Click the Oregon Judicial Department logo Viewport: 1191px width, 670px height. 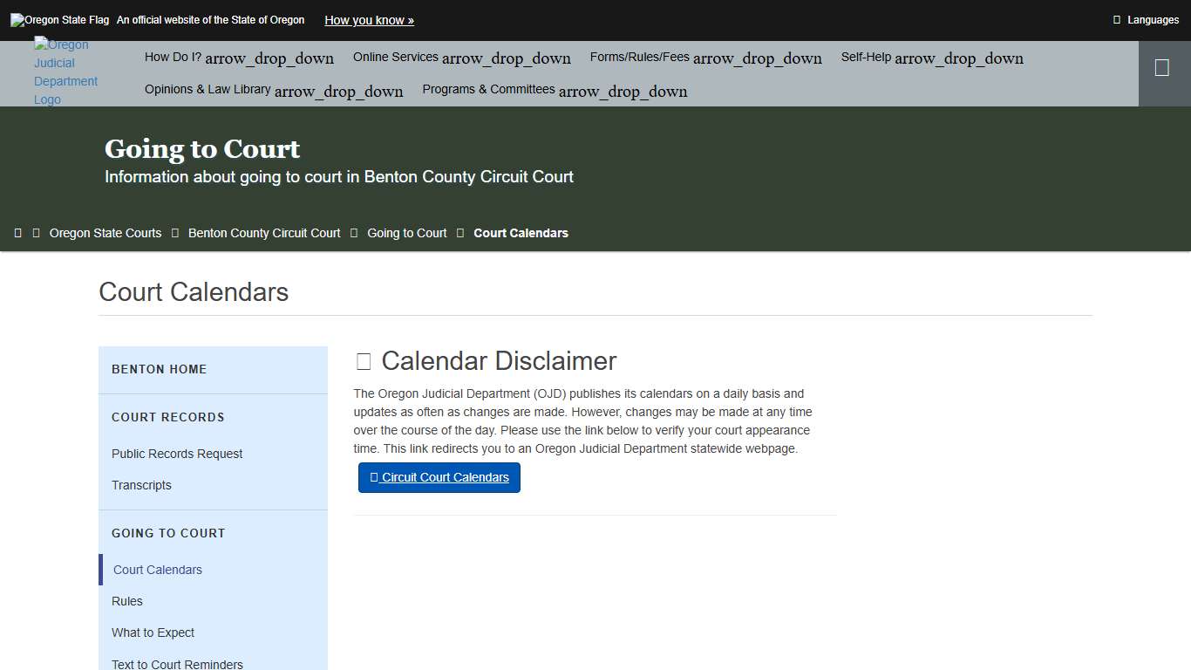pyautogui.click(x=65, y=72)
